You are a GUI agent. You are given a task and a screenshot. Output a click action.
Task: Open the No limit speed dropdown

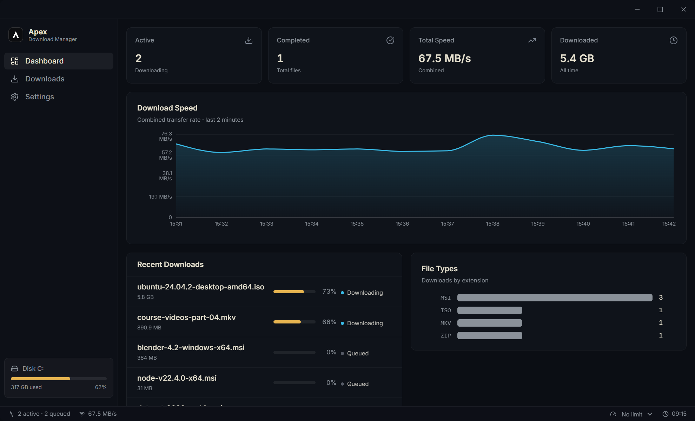pyautogui.click(x=636, y=414)
